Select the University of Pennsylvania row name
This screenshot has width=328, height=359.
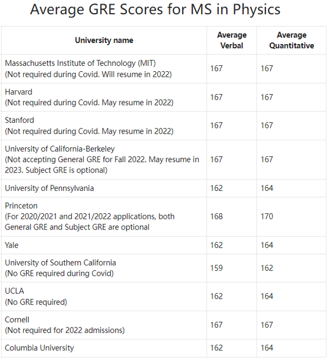click(49, 188)
